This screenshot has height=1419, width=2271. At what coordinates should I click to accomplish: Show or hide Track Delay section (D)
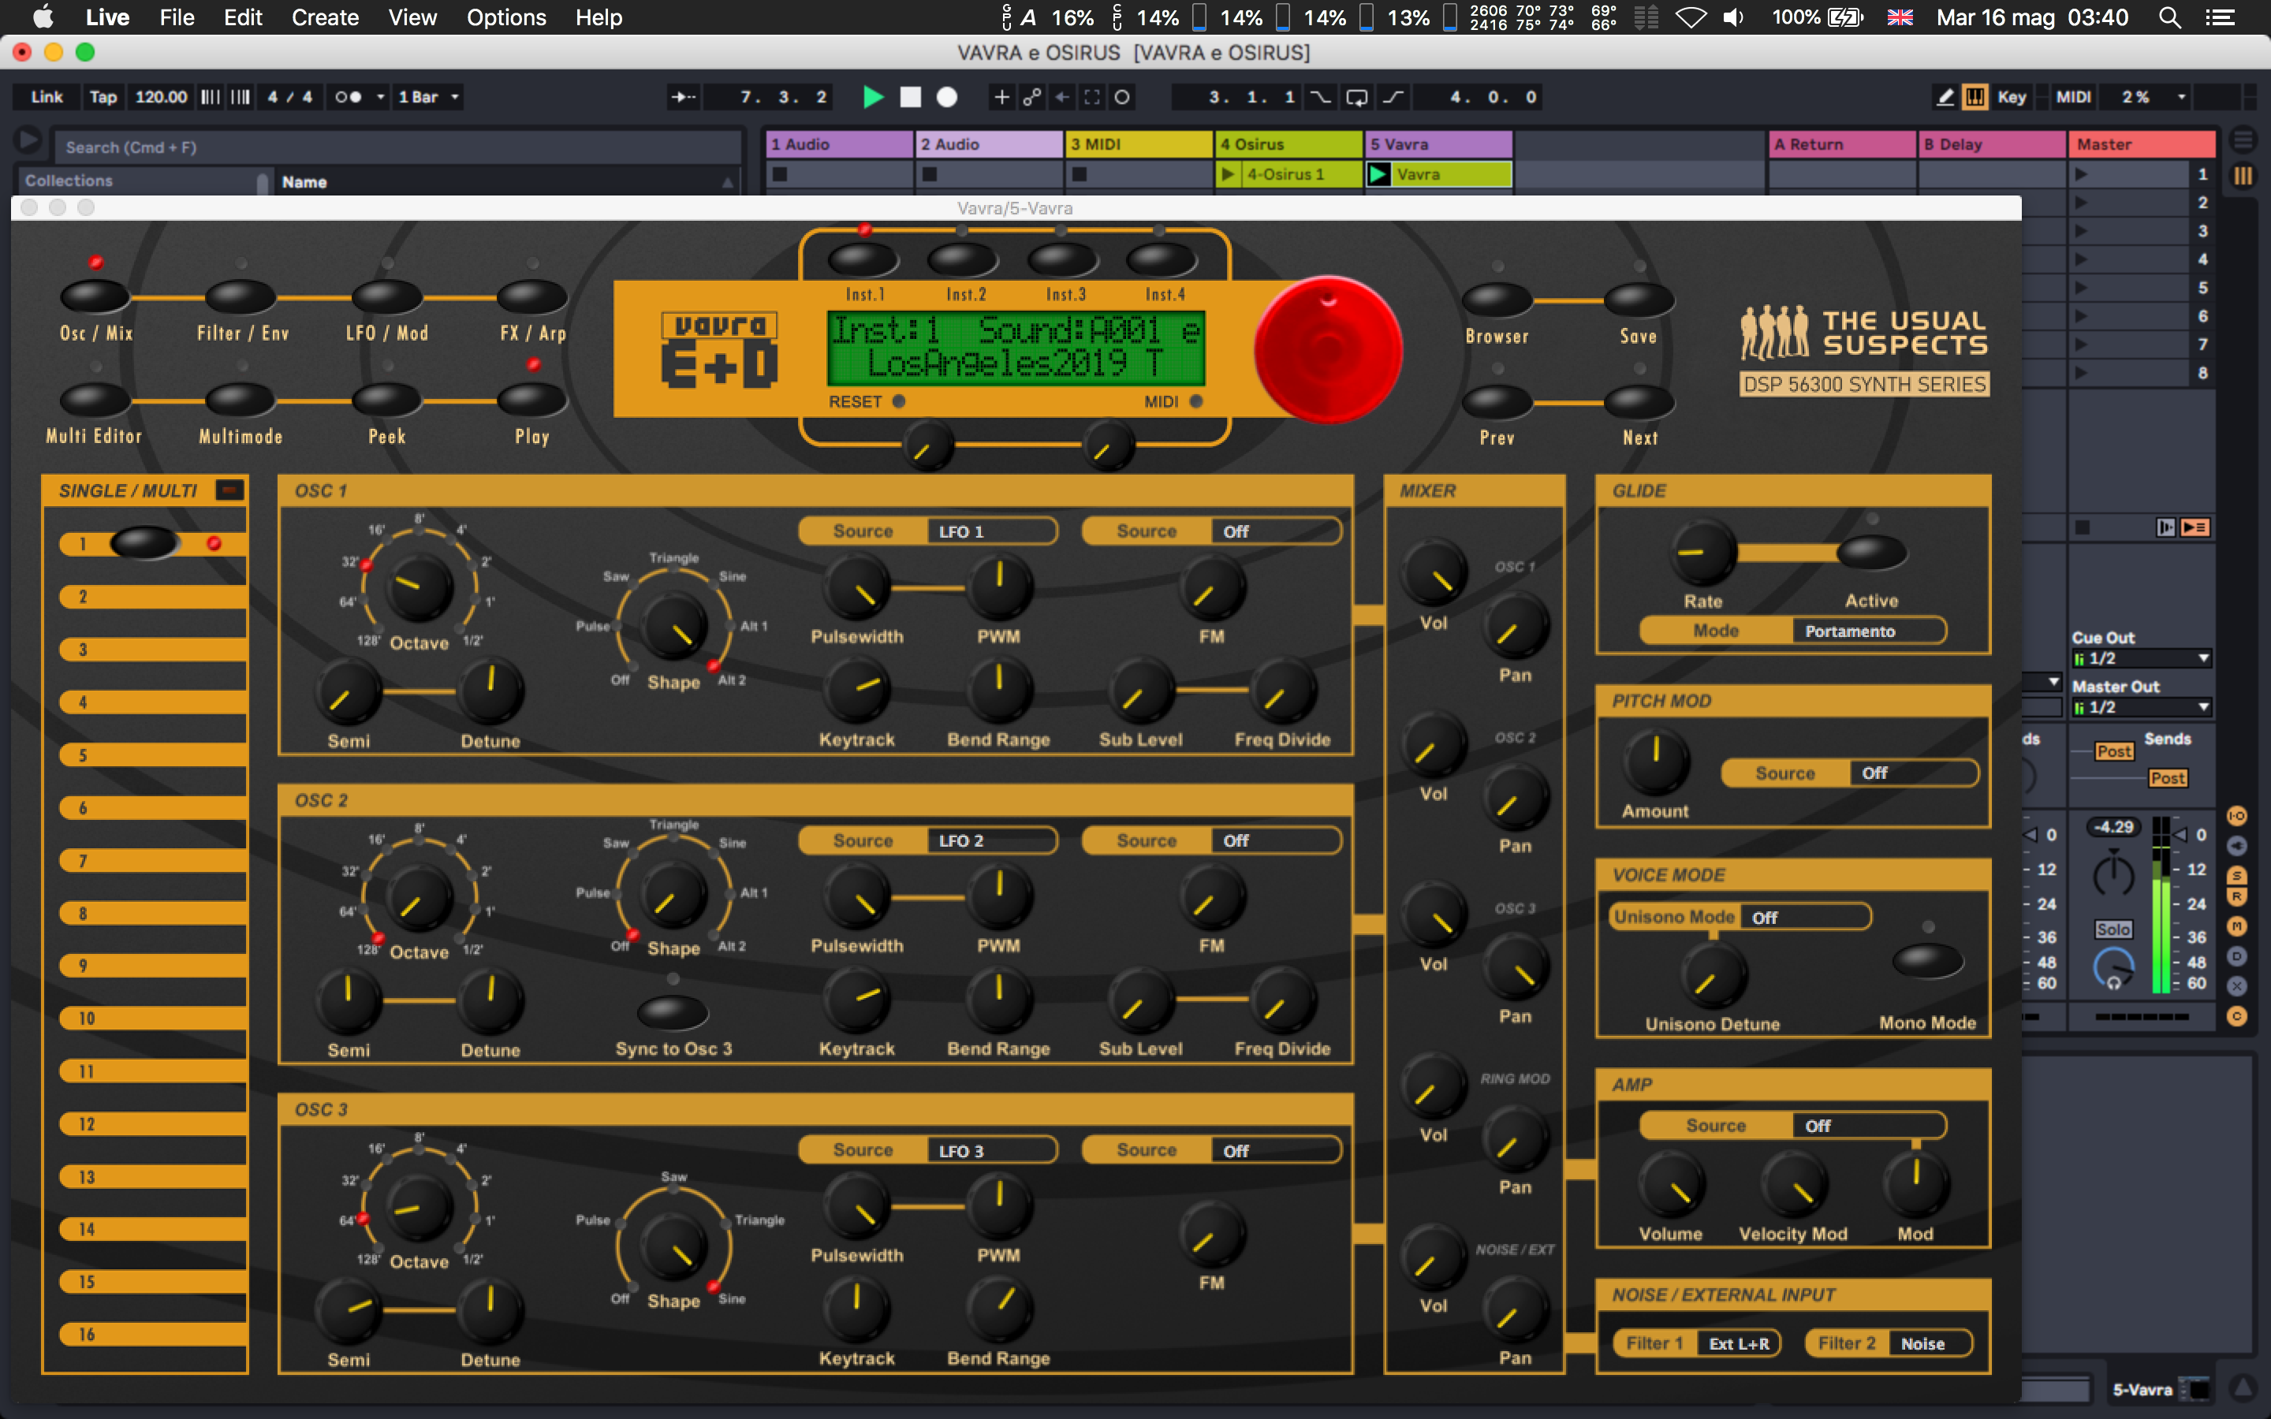tap(2237, 956)
